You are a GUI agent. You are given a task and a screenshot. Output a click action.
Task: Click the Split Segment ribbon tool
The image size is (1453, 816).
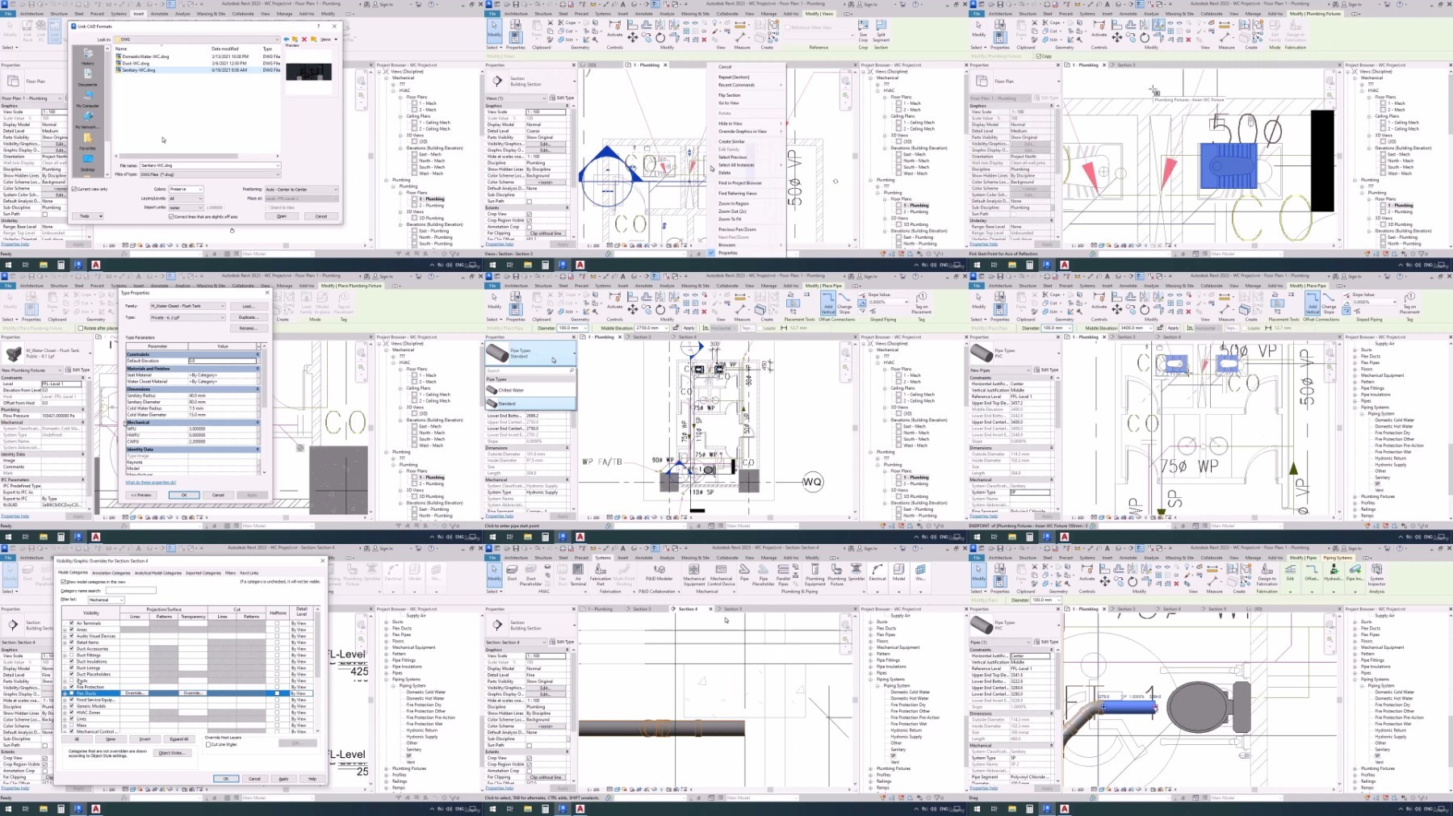[881, 30]
